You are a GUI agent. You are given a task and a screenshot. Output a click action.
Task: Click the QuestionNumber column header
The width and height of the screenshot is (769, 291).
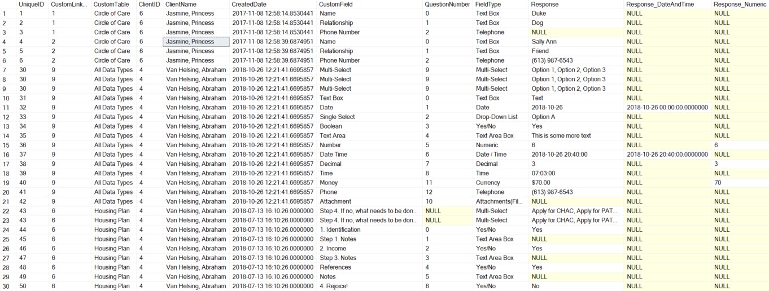[x=447, y=4]
